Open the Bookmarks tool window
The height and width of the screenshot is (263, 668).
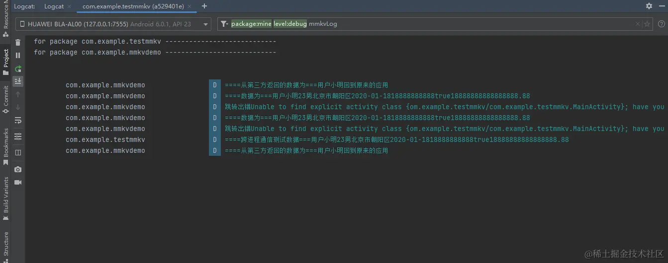pyautogui.click(x=6, y=146)
